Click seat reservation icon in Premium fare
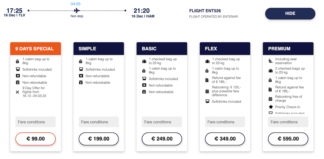This screenshot has height=159, width=324. [270, 61]
